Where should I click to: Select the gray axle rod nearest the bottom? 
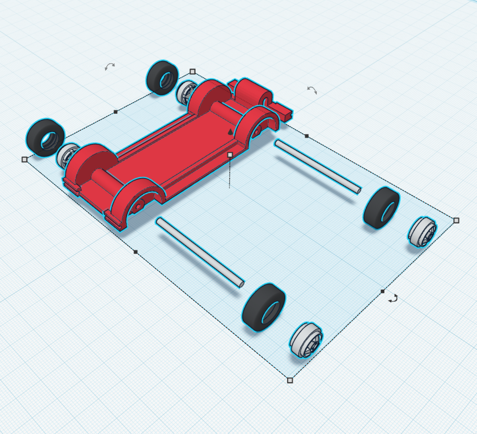click(x=200, y=252)
